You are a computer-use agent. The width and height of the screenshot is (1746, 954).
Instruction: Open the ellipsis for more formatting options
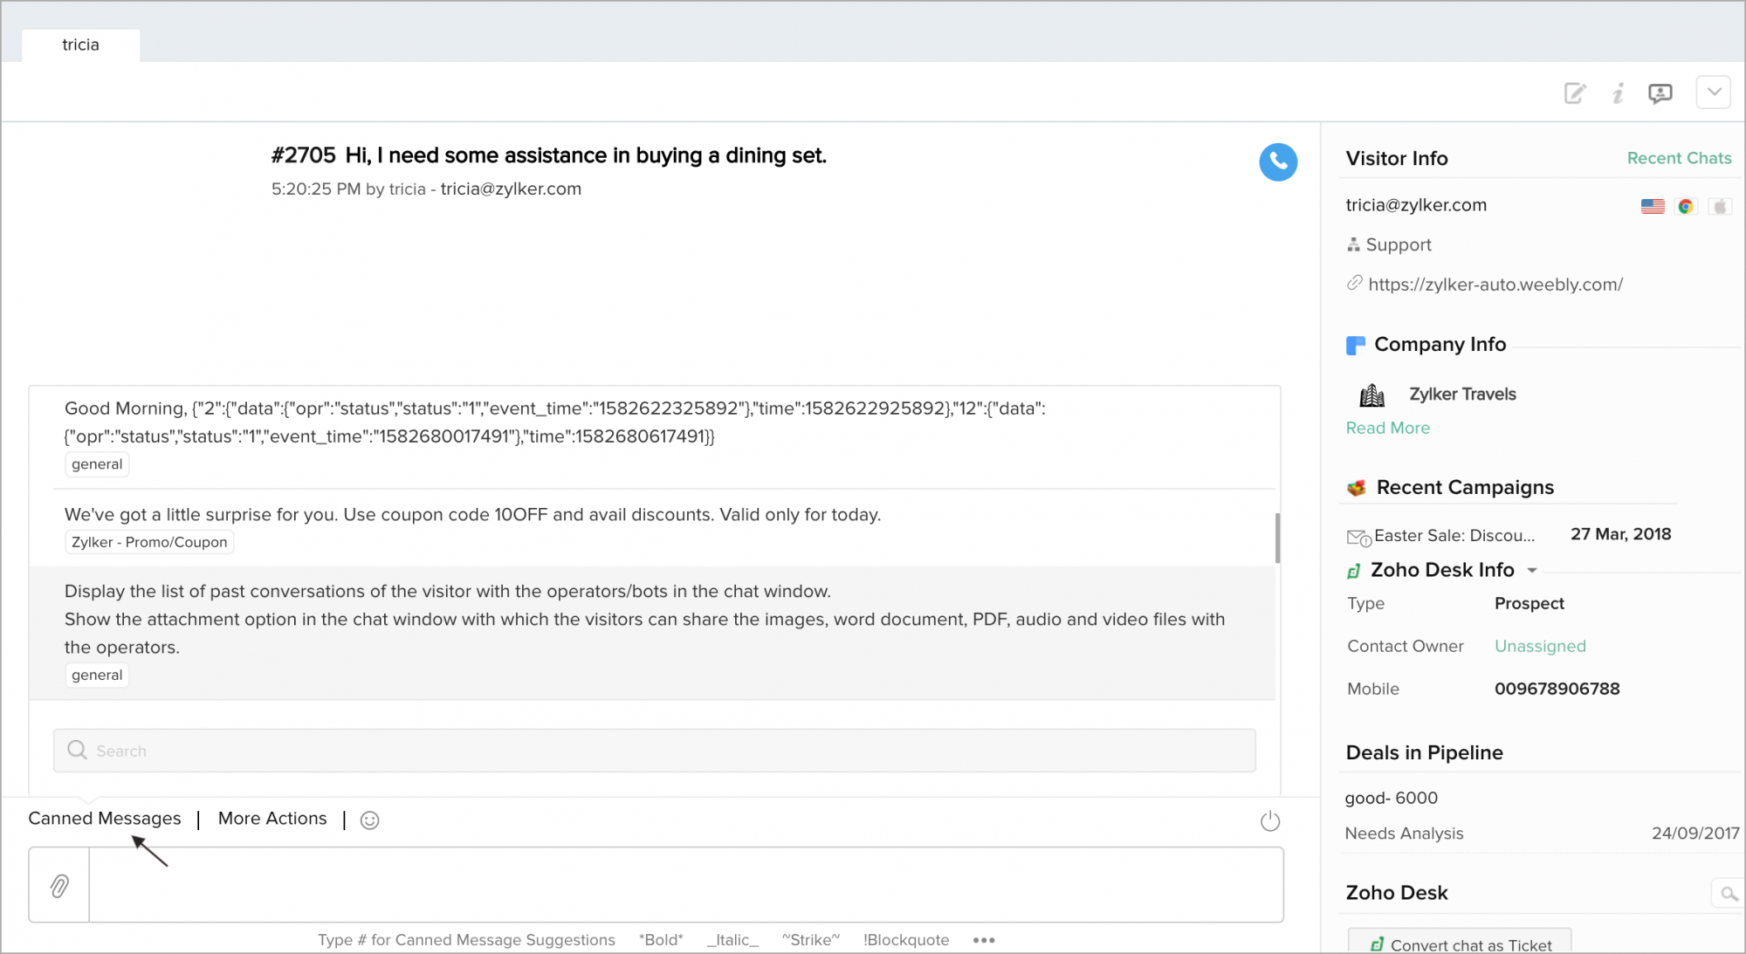[984, 940]
